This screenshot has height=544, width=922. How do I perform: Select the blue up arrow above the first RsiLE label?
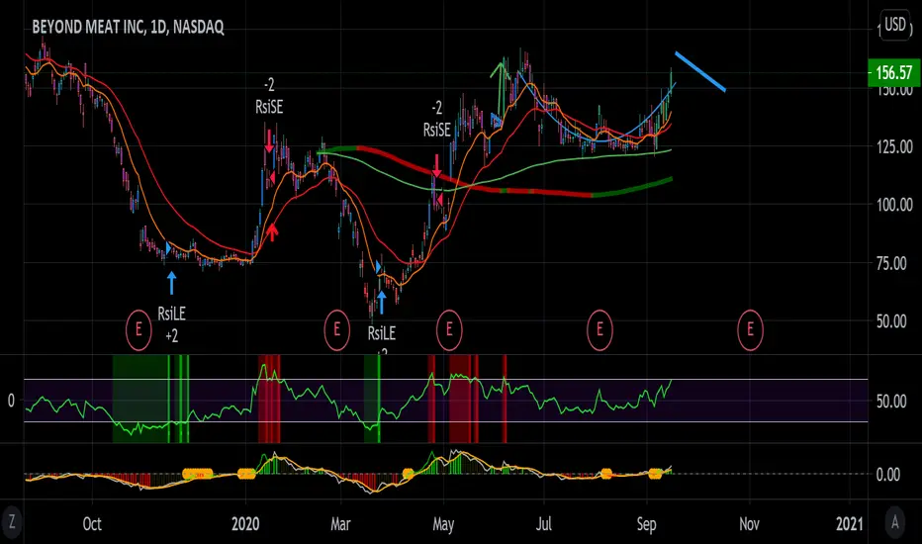172,282
